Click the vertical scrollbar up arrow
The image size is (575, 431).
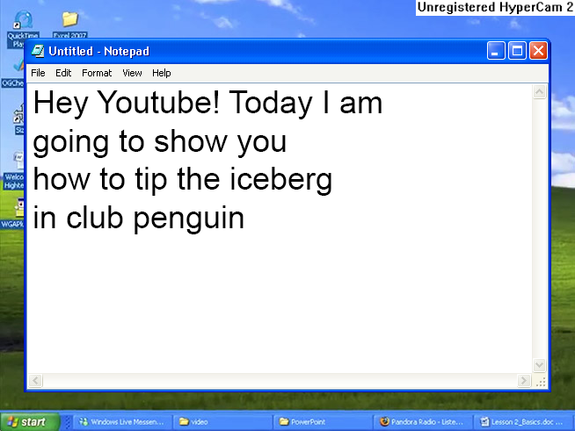click(x=539, y=91)
